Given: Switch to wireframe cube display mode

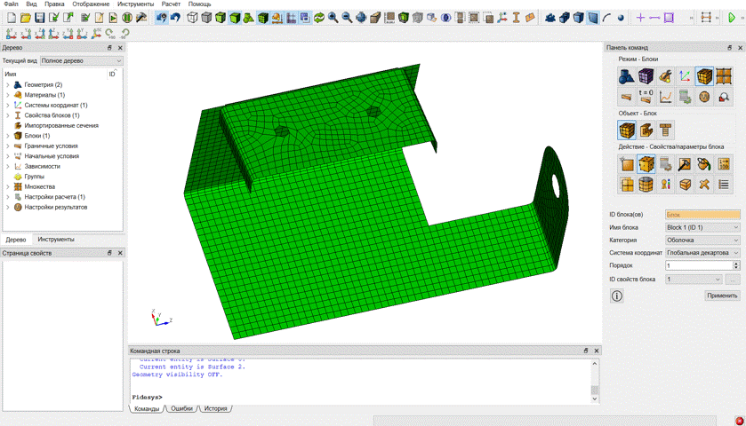Looking at the screenshot, I should (x=192, y=18).
